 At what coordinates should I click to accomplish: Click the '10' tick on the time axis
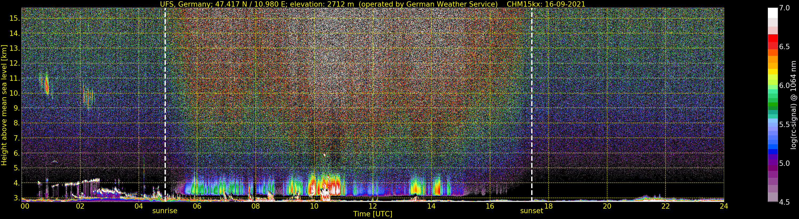(x=314, y=206)
